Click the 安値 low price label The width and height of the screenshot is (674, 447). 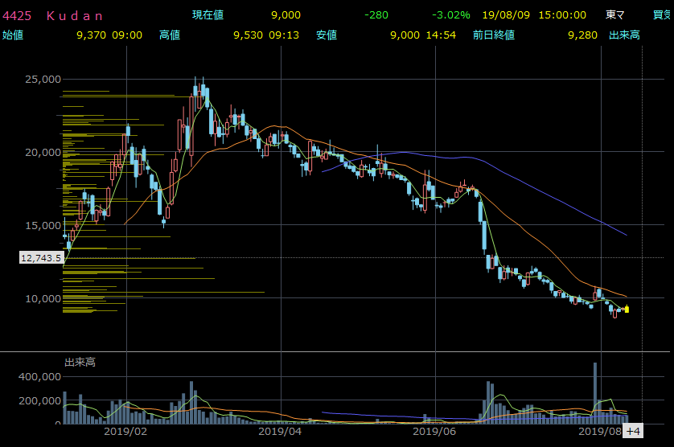point(327,35)
